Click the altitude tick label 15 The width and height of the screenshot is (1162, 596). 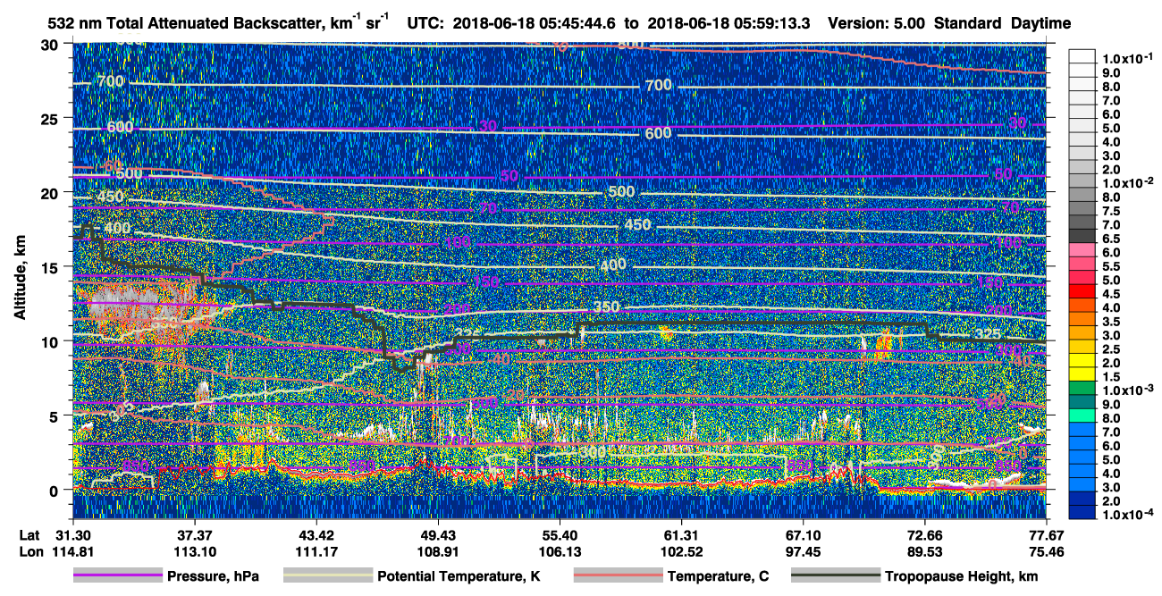point(50,267)
